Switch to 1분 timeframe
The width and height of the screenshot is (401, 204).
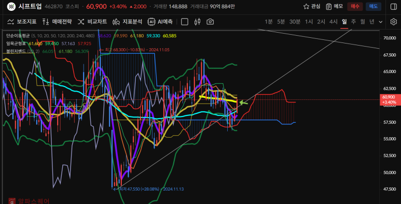(269, 22)
